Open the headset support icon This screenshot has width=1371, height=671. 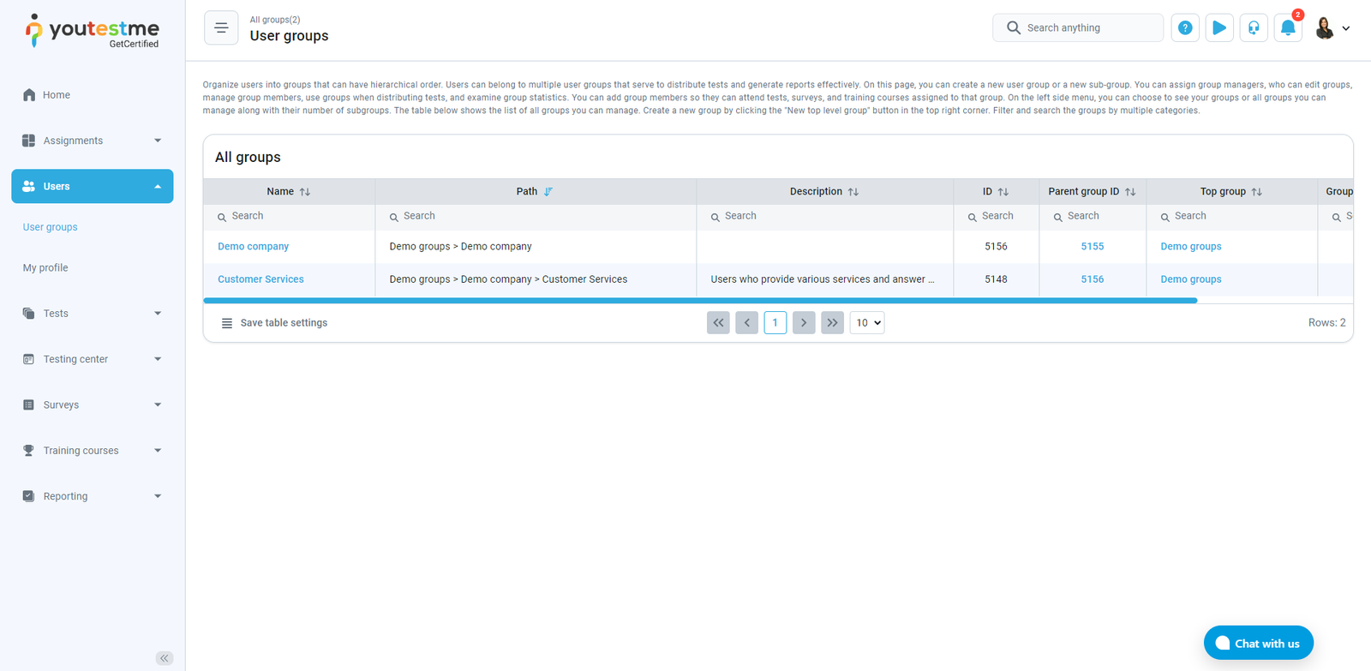[x=1253, y=28]
